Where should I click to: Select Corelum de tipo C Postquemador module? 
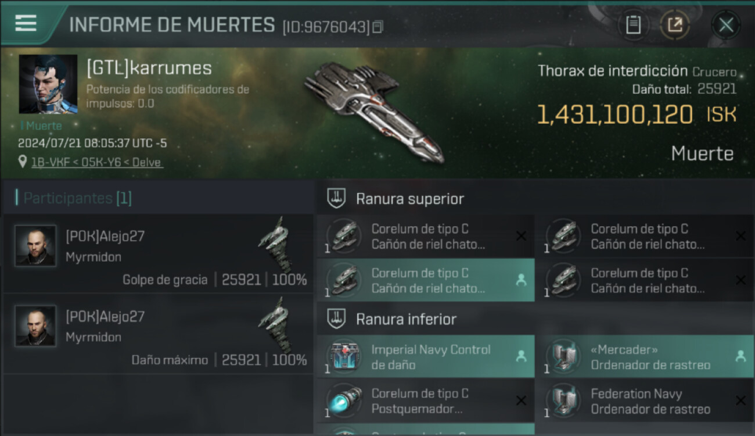pos(426,401)
